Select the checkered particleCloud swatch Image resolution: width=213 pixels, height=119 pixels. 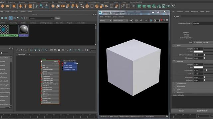coord(4,30)
